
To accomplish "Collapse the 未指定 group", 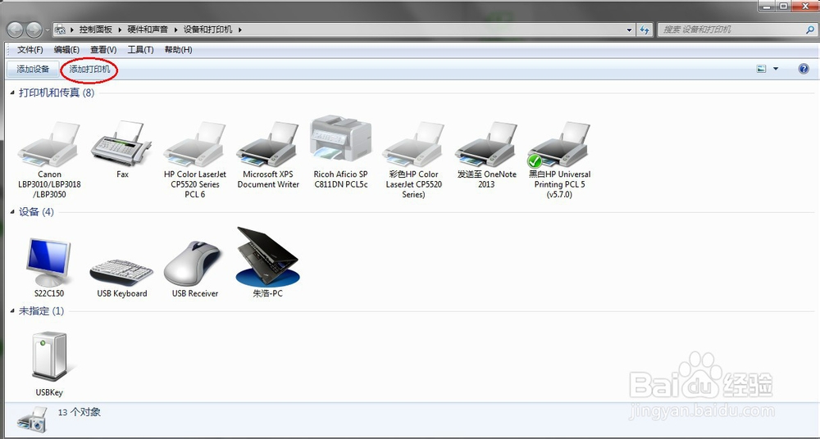I will [12, 311].
